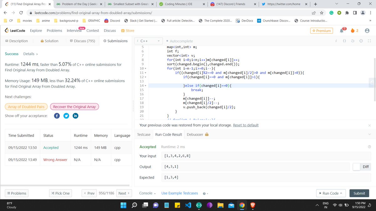376x211 pixels.
Task: Collapse the result panel chevron
Action: pyautogui.click(x=369, y=134)
